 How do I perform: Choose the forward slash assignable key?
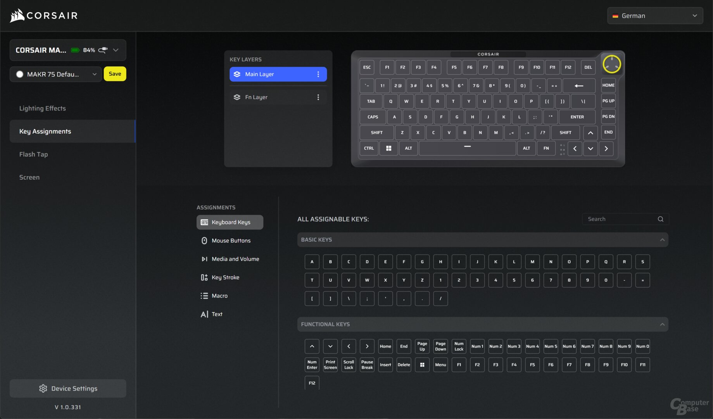(440, 299)
